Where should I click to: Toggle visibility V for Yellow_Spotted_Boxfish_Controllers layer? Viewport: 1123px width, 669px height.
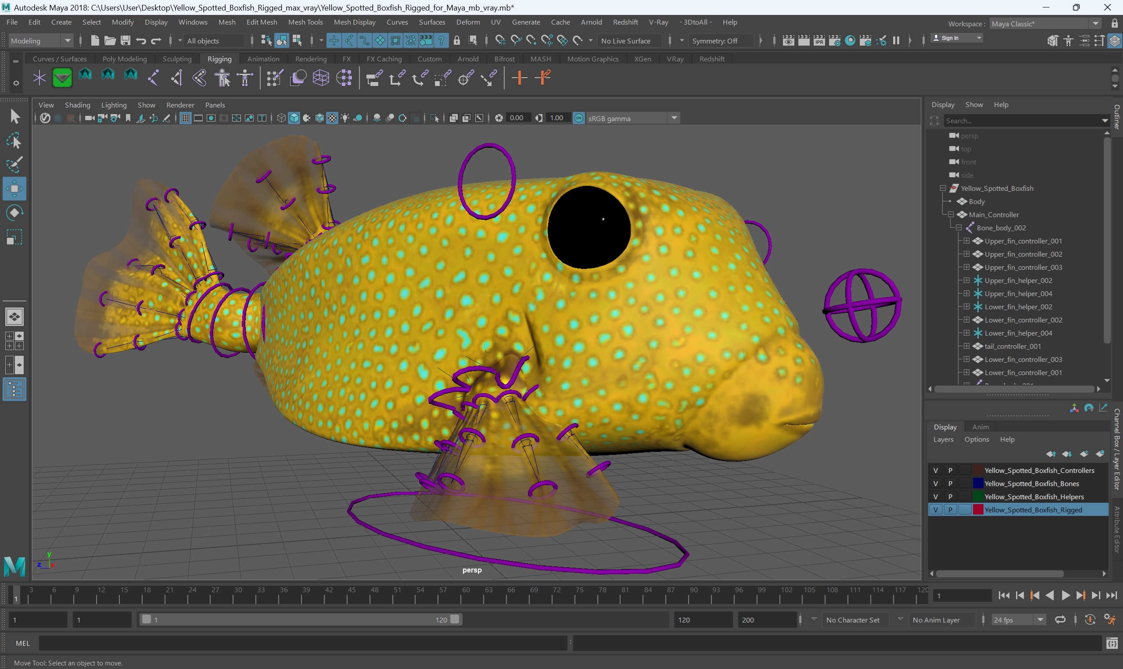coord(936,470)
